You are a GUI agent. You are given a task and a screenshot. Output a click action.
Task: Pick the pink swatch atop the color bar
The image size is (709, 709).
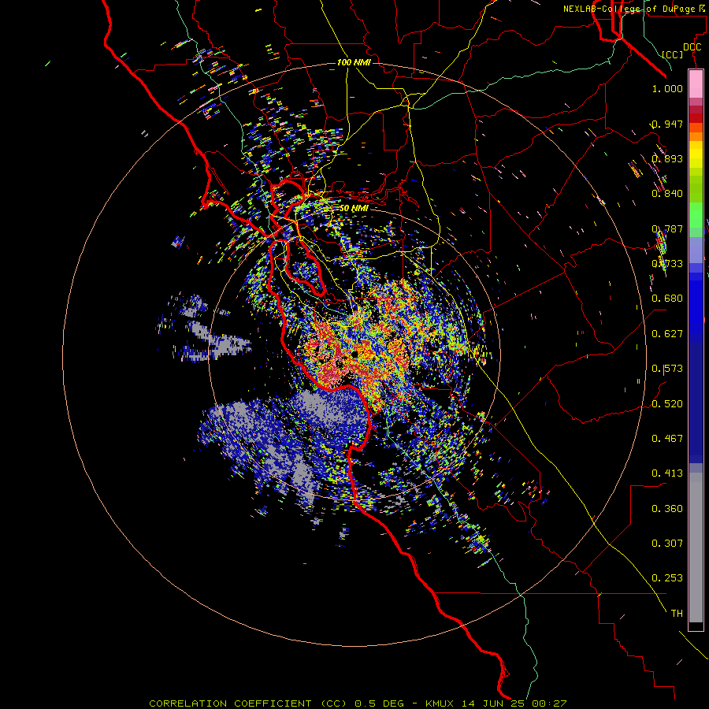point(696,84)
